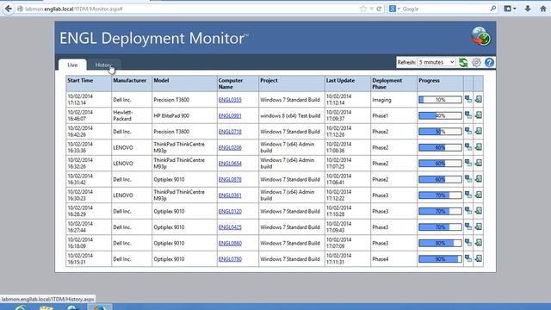Click the Manufacturer column header
This screenshot has width=551, height=310.
[x=132, y=84]
